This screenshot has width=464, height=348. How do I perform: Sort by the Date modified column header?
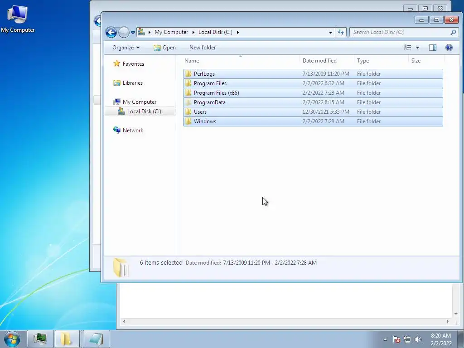tap(327, 61)
